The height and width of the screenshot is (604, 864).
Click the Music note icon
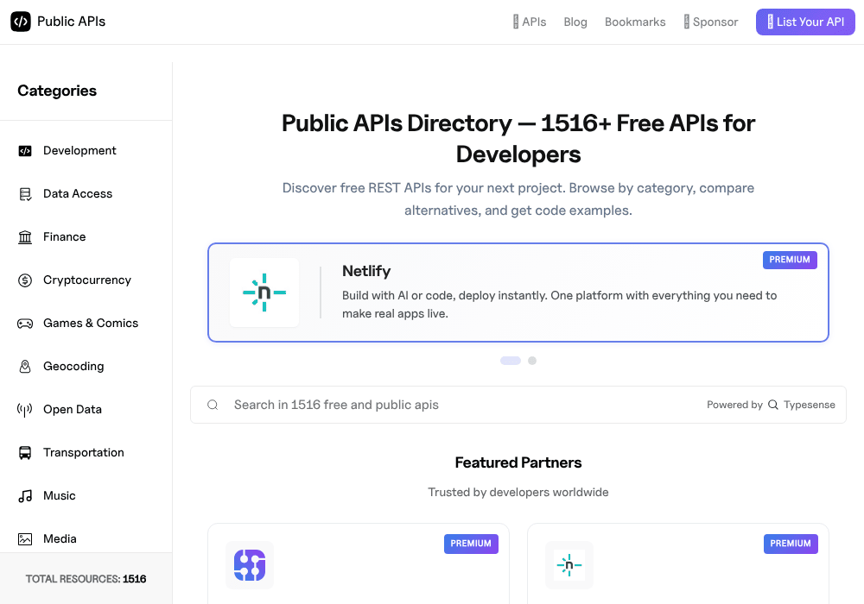click(25, 495)
